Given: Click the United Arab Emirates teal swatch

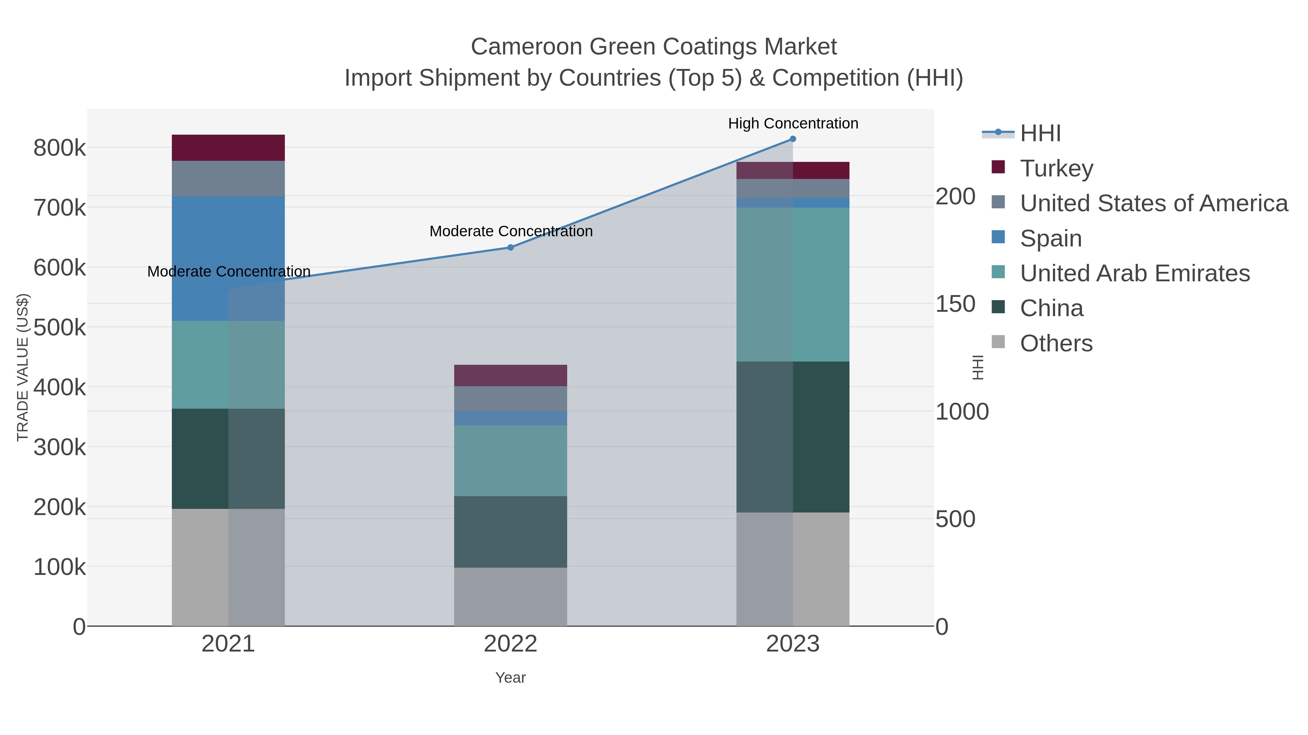Looking at the screenshot, I should coord(998,272).
